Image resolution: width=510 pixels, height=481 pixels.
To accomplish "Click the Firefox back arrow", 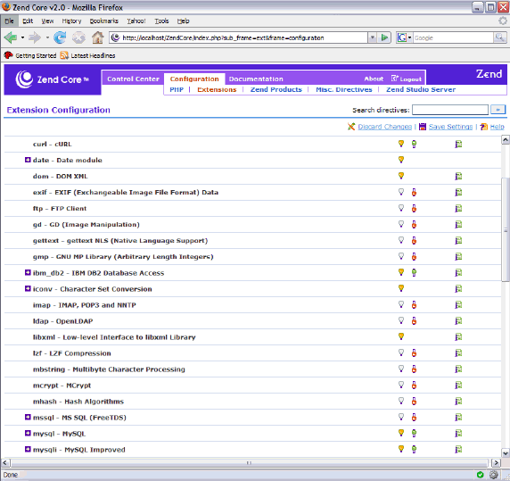I will 11,37.
